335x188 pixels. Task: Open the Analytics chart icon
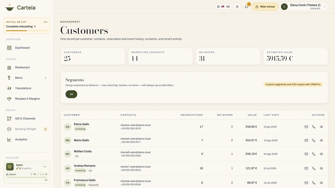pyautogui.click(x=9, y=139)
